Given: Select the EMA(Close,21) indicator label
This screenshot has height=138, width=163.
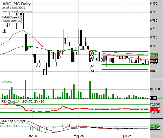Looking at the screenshot, I should coord(12,17).
